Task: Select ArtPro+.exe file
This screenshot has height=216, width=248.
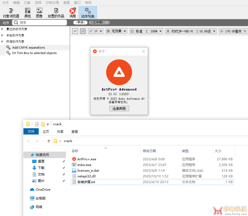Action: (152, 159)
